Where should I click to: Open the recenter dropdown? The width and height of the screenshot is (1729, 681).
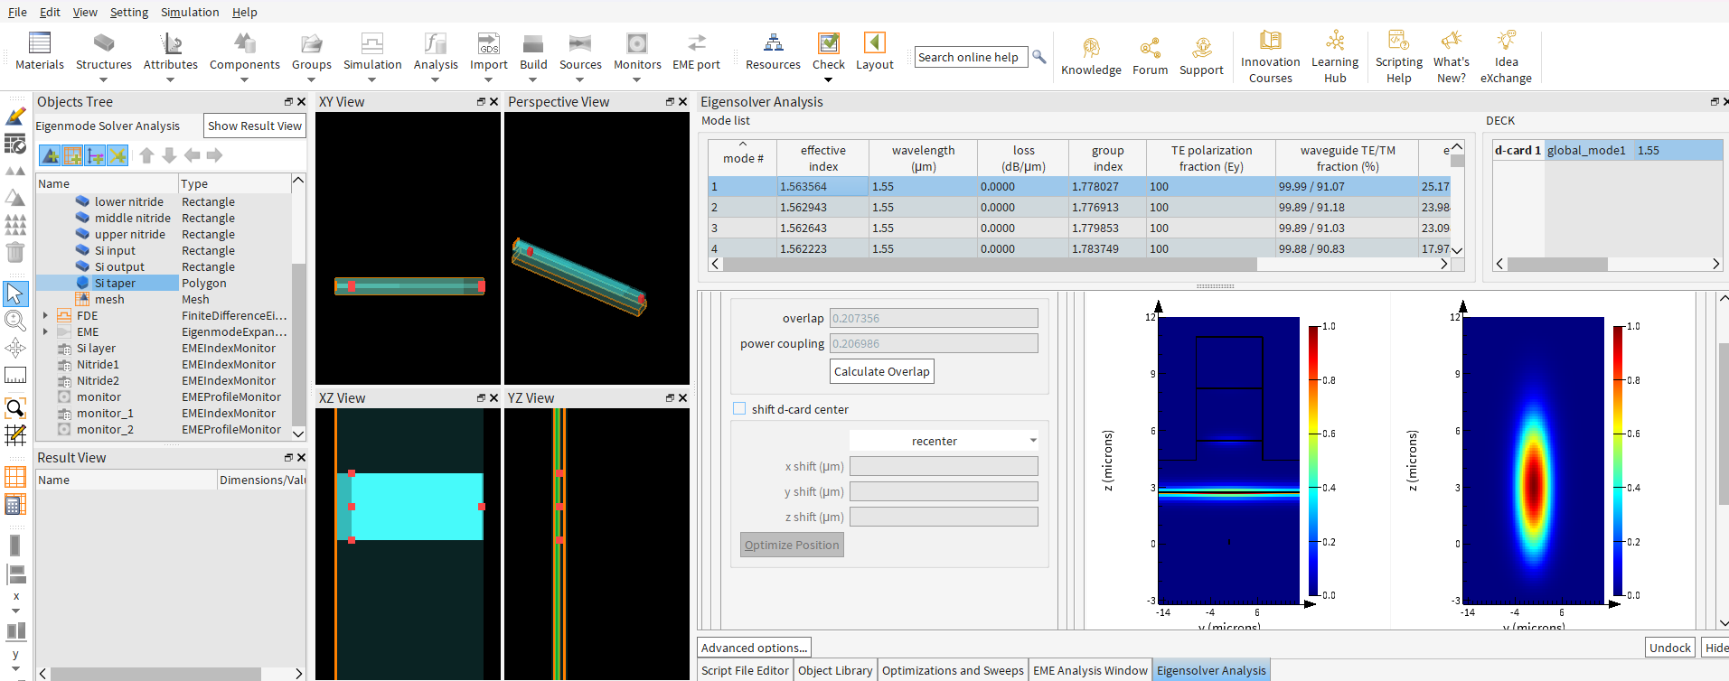(944, 441)
